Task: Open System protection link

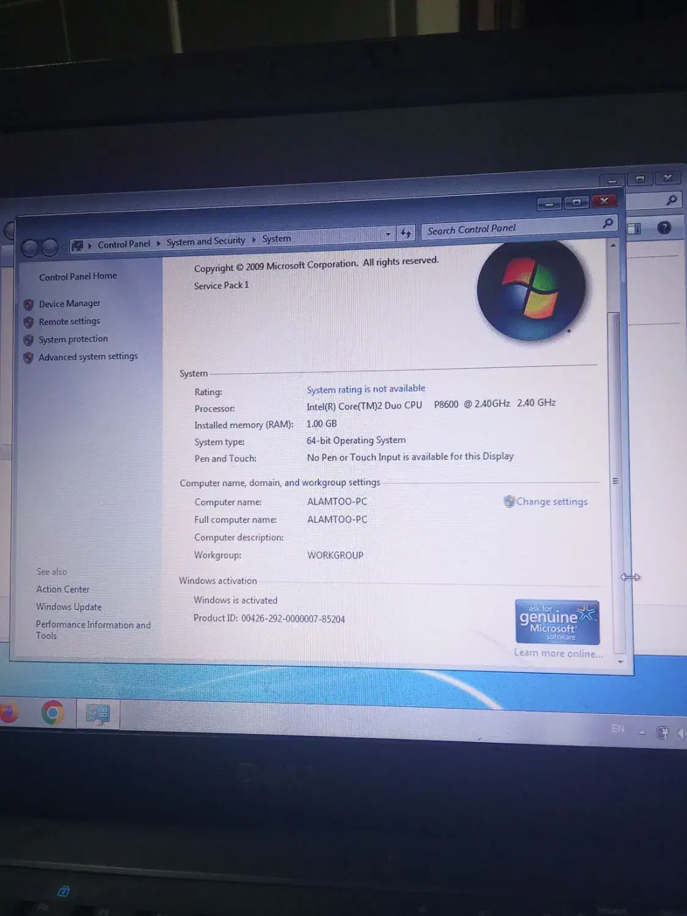Action: [73, 339]
